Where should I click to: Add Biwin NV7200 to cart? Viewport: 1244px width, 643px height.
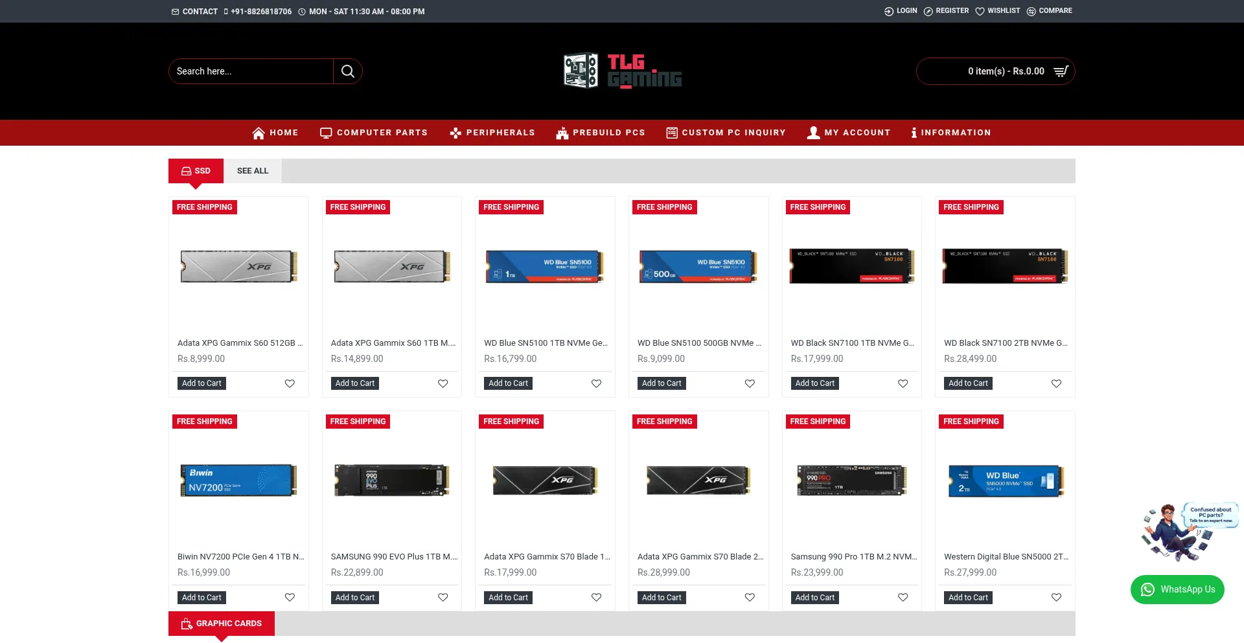(x=202, y=598)
